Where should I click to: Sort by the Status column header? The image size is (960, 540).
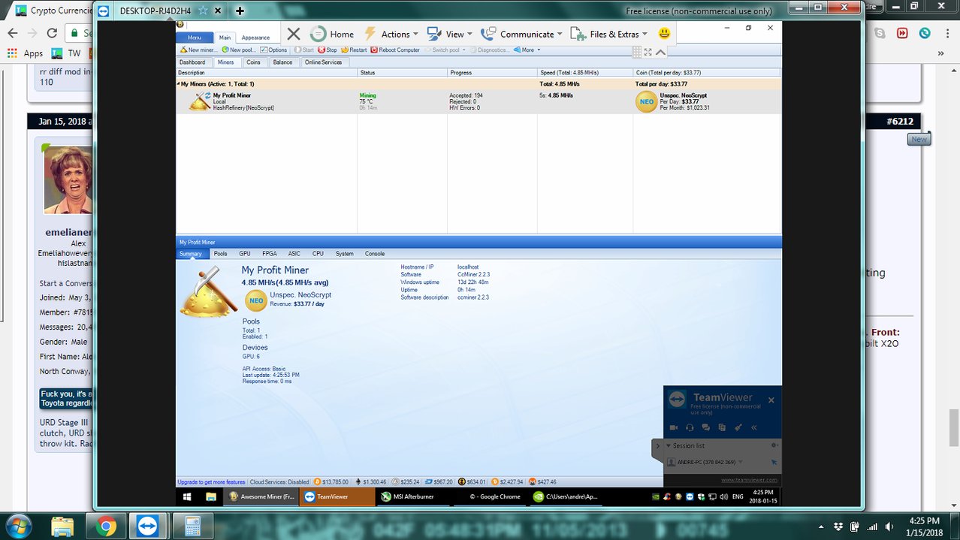tap(403, 73)
